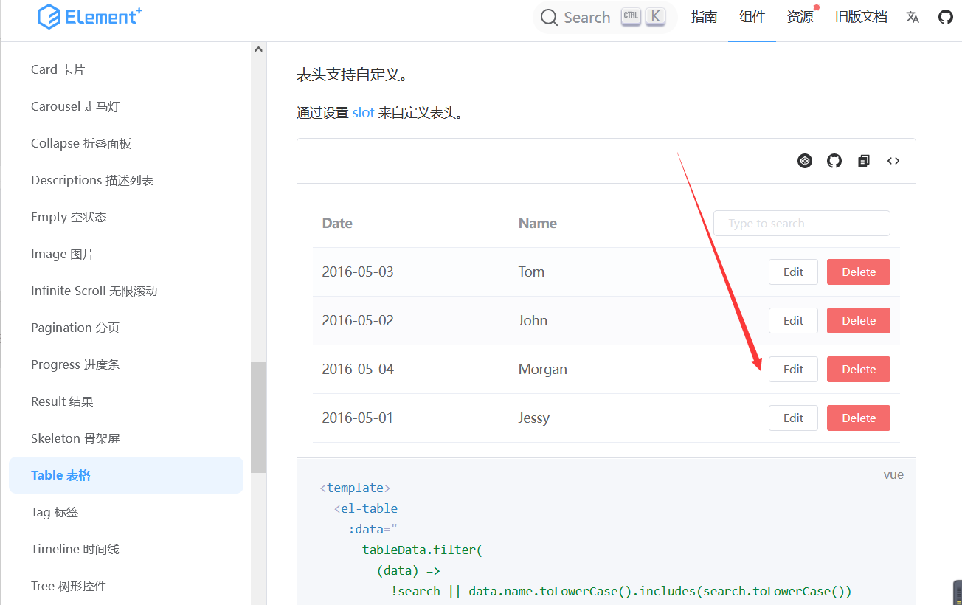Click date cell 2016-05-03
The width and height of the screenshot is (962, 605).
pos(358,272)
